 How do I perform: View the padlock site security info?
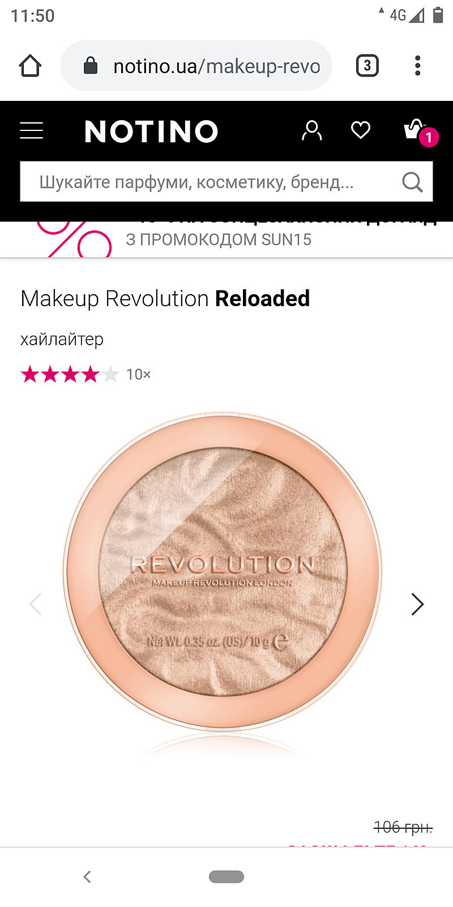pyautogui.click(x=90, y=66)
